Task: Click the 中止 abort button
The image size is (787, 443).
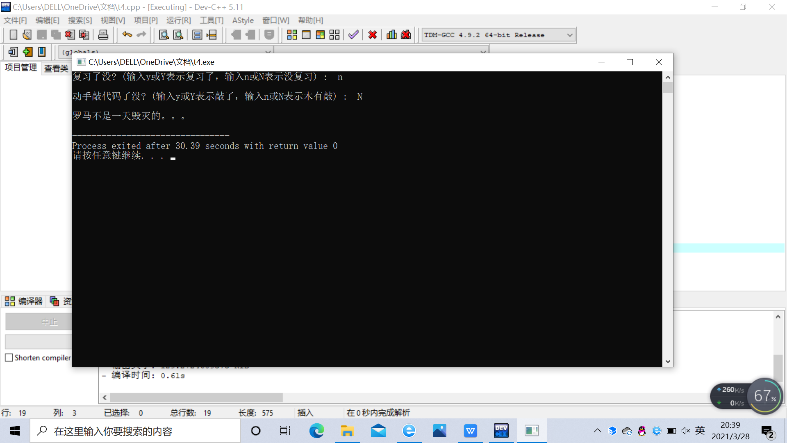Action: 39,322
